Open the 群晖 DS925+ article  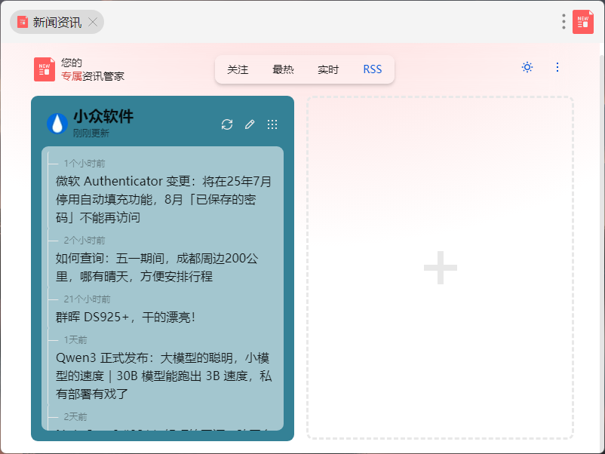125,317
